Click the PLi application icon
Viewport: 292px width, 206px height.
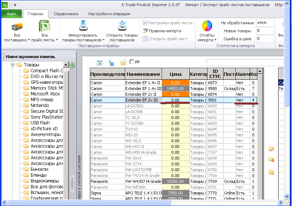(x=4, y=5)
